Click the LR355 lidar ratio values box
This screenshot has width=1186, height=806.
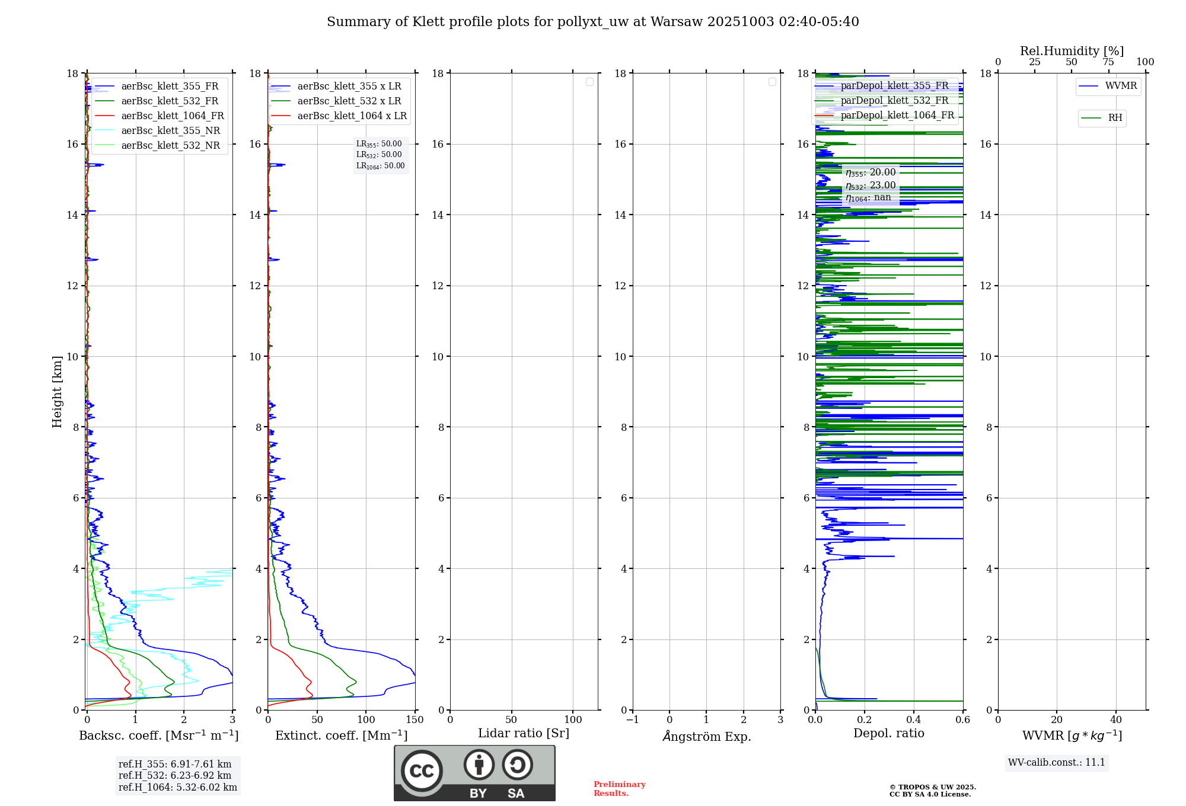[380, 155]
